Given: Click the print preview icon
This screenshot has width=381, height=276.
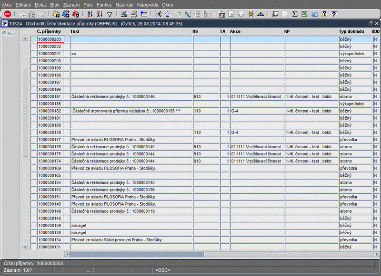Looking at the screenshot, I should pyautogui.click(x=134, y=14).
